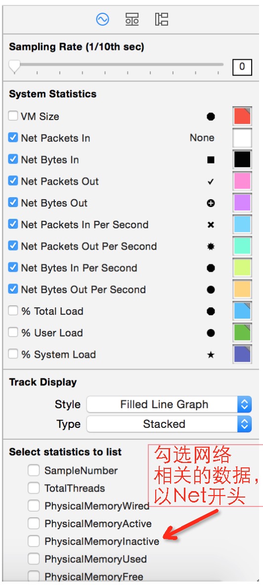Open the Style dropdown showing Filled Line Graph
The image size is (263, 585).
coord(169,405)
